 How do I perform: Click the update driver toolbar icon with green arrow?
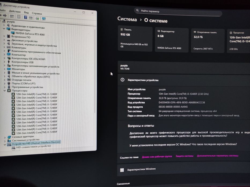coord(37,18)
